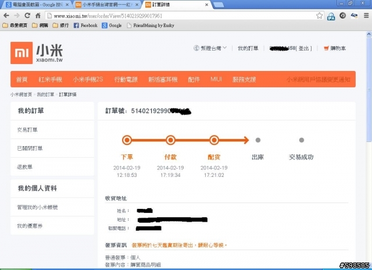The width and height of the screenshot is (372, 270).
Task: Open 紅米手機 in the nav bar
Action: [x=51, y=79]
